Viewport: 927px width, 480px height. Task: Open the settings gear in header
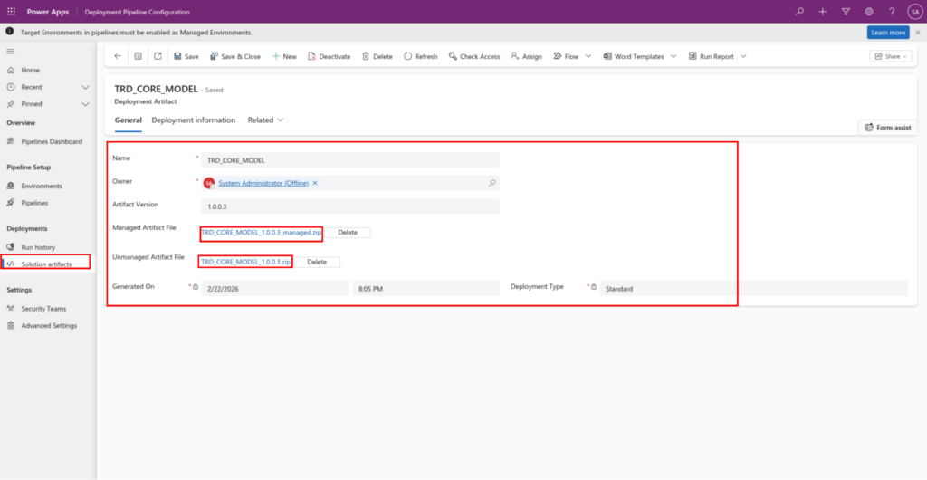[869, 12]
